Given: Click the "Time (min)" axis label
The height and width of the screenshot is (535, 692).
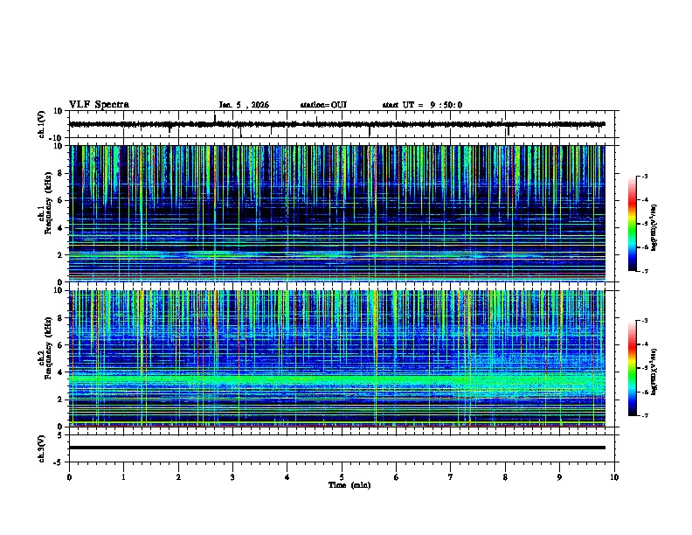Looking at the screenshot, I should [349, 485].
